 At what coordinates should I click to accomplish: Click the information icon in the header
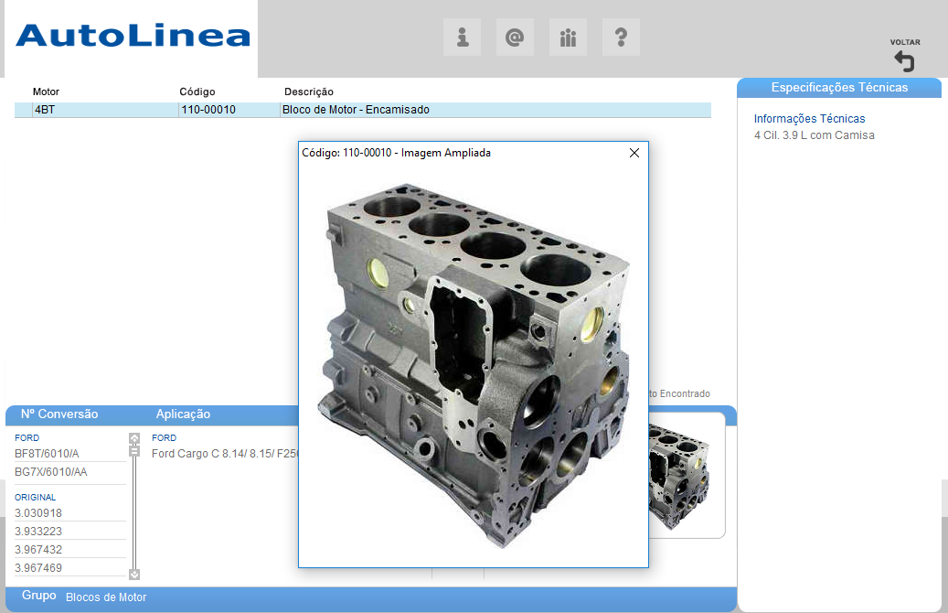463,38
